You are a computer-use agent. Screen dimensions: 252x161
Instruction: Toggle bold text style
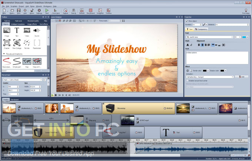pyautogui.click(x=188, y=45)
